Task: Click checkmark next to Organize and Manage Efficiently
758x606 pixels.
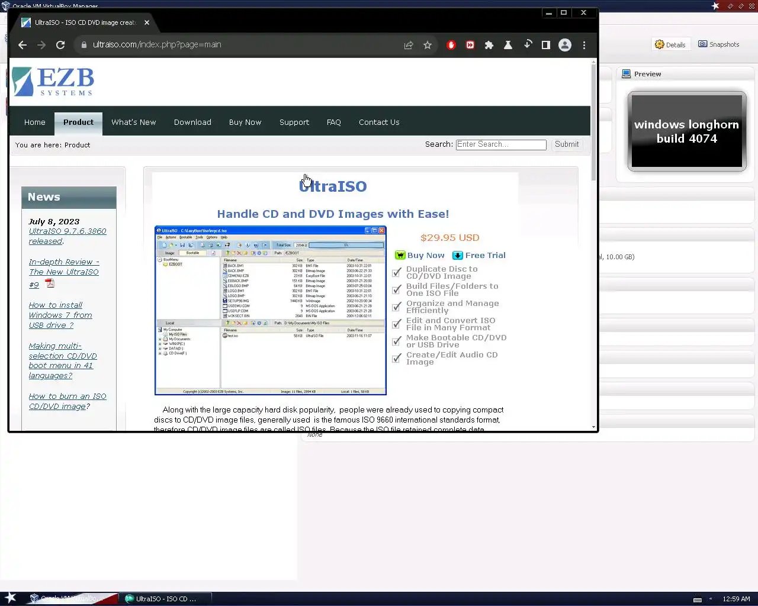Action: [397, 307]
